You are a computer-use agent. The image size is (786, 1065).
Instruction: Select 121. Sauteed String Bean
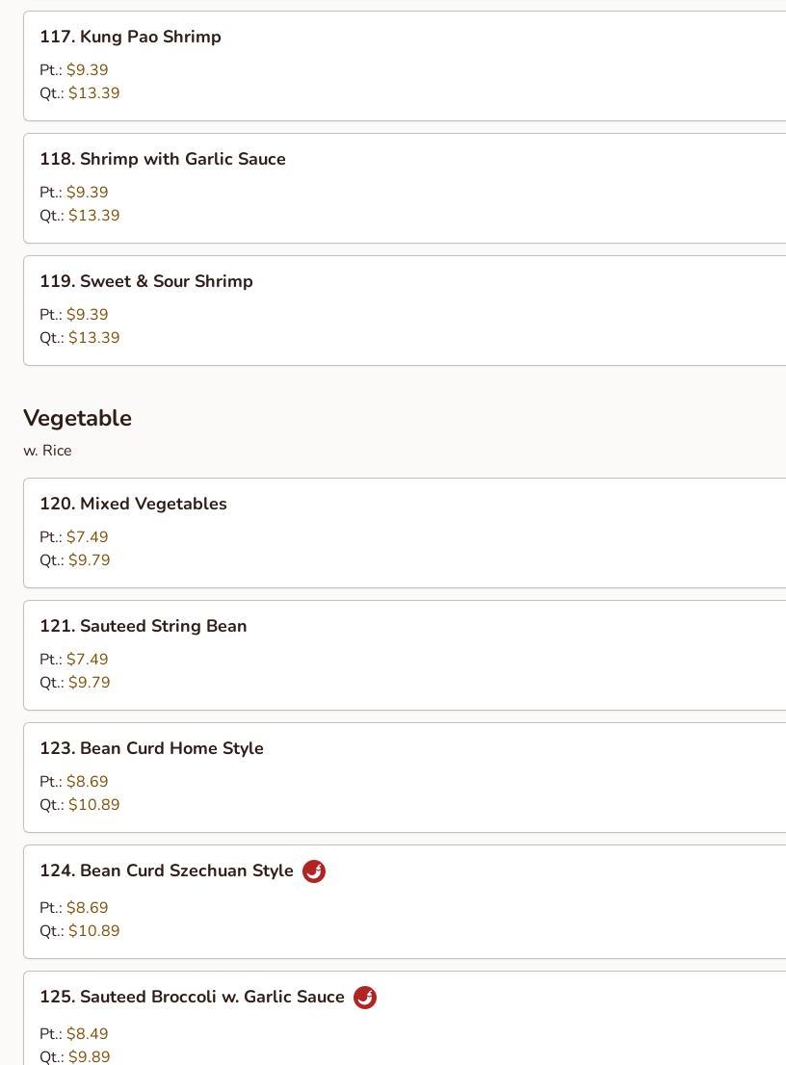(405, 656)
